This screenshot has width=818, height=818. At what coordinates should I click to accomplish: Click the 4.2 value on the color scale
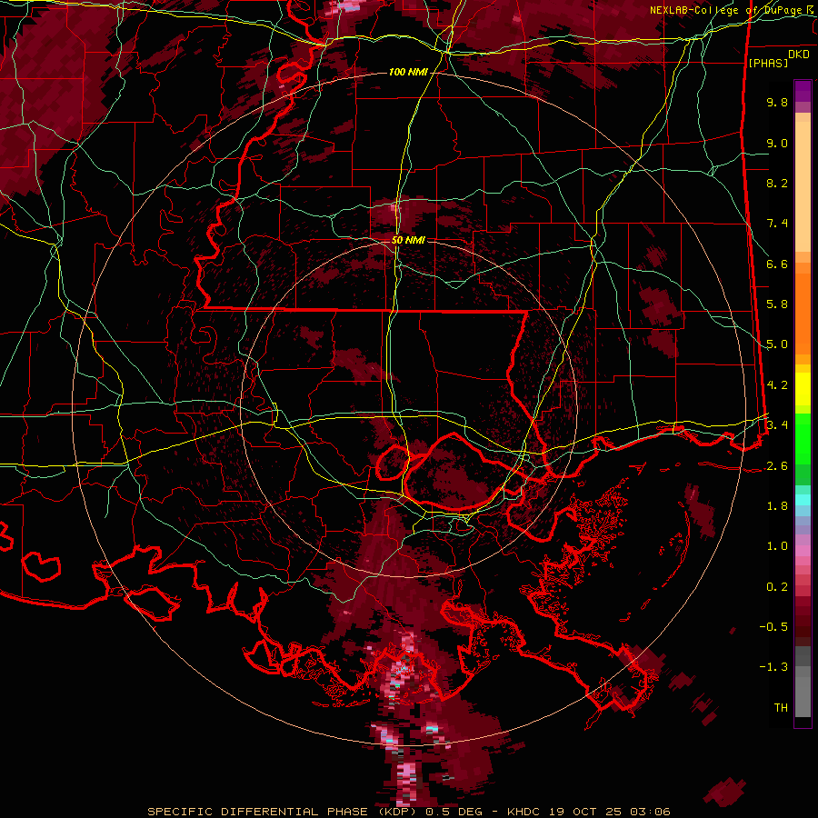tap(777, 385)
